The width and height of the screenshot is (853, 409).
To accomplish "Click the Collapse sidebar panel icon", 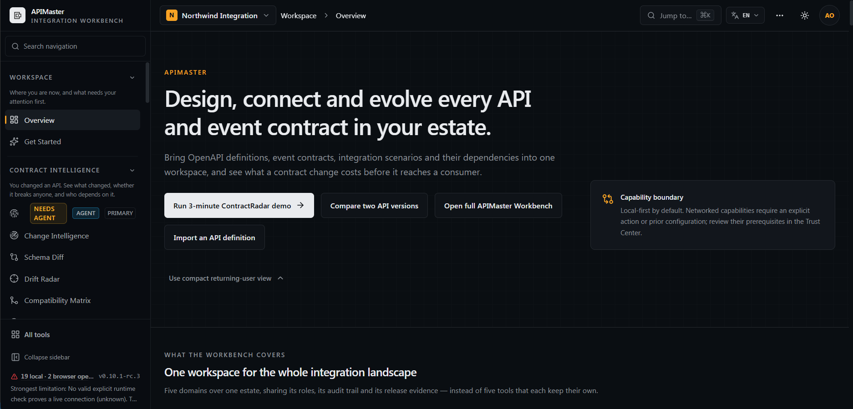I will click(x=15, y=357).
